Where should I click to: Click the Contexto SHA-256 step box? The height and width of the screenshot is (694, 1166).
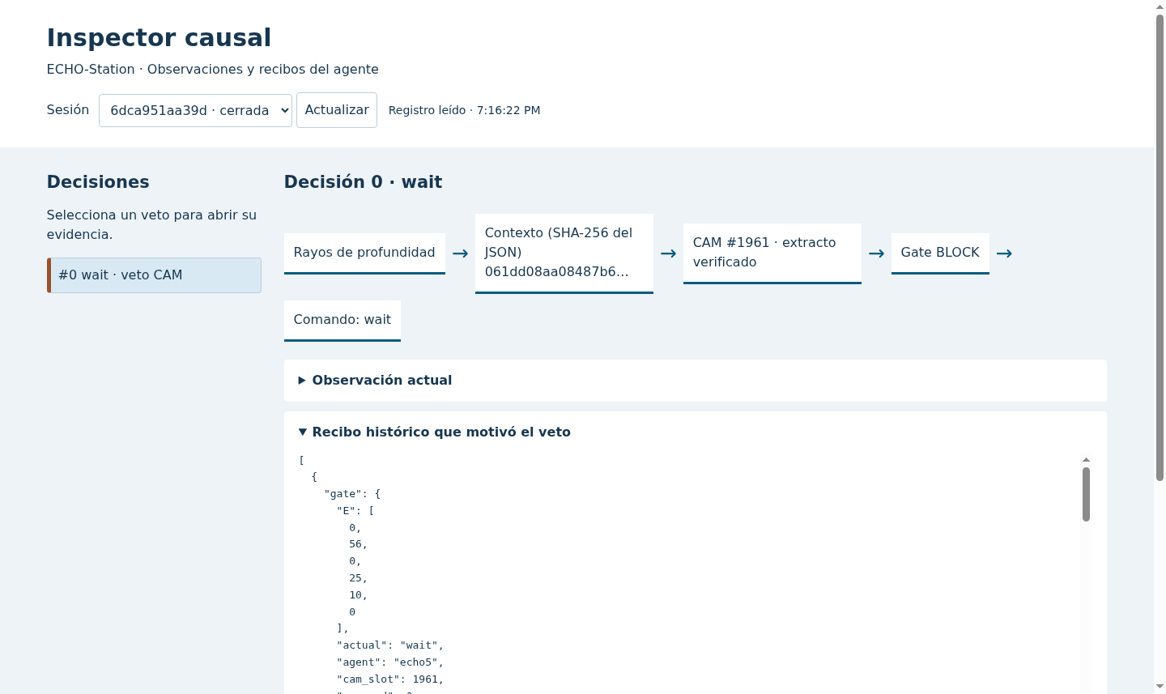click(564, 253)
